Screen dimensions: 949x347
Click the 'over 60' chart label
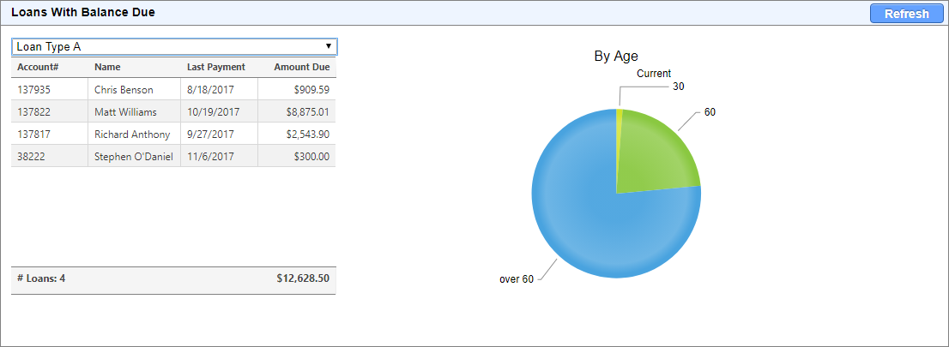pyautogui.click(x=516, y=279)
